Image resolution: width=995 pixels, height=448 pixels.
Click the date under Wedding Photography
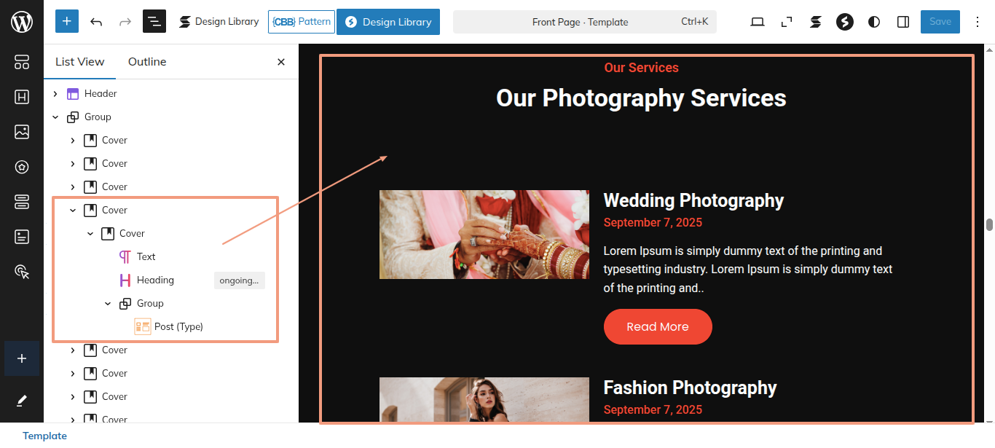pyautogui.click(x=653, y=223)
